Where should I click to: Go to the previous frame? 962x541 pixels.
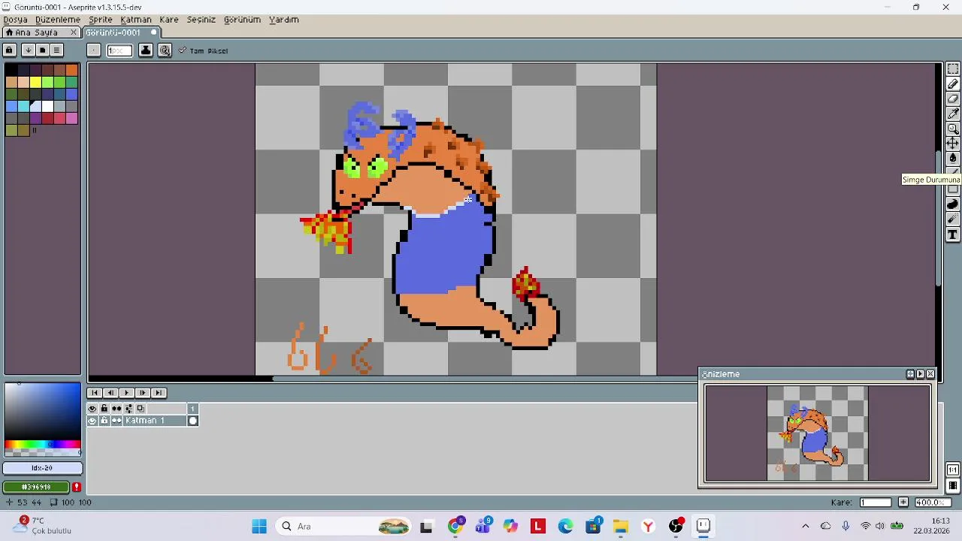110,393
